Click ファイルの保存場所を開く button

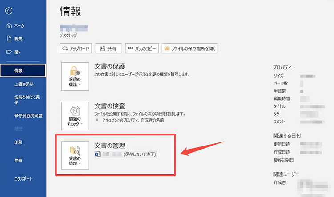tap(190, 48)
